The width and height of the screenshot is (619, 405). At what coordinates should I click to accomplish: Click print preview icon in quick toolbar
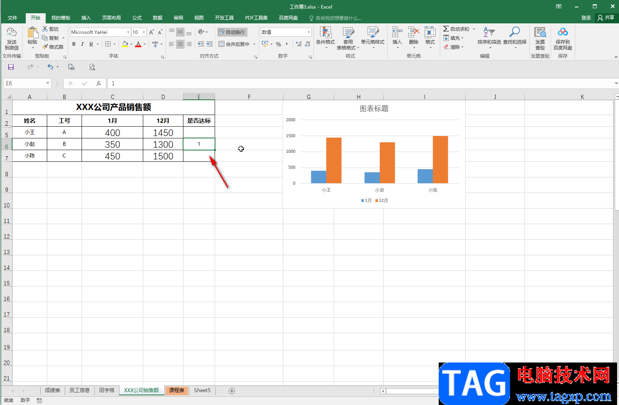92,67
